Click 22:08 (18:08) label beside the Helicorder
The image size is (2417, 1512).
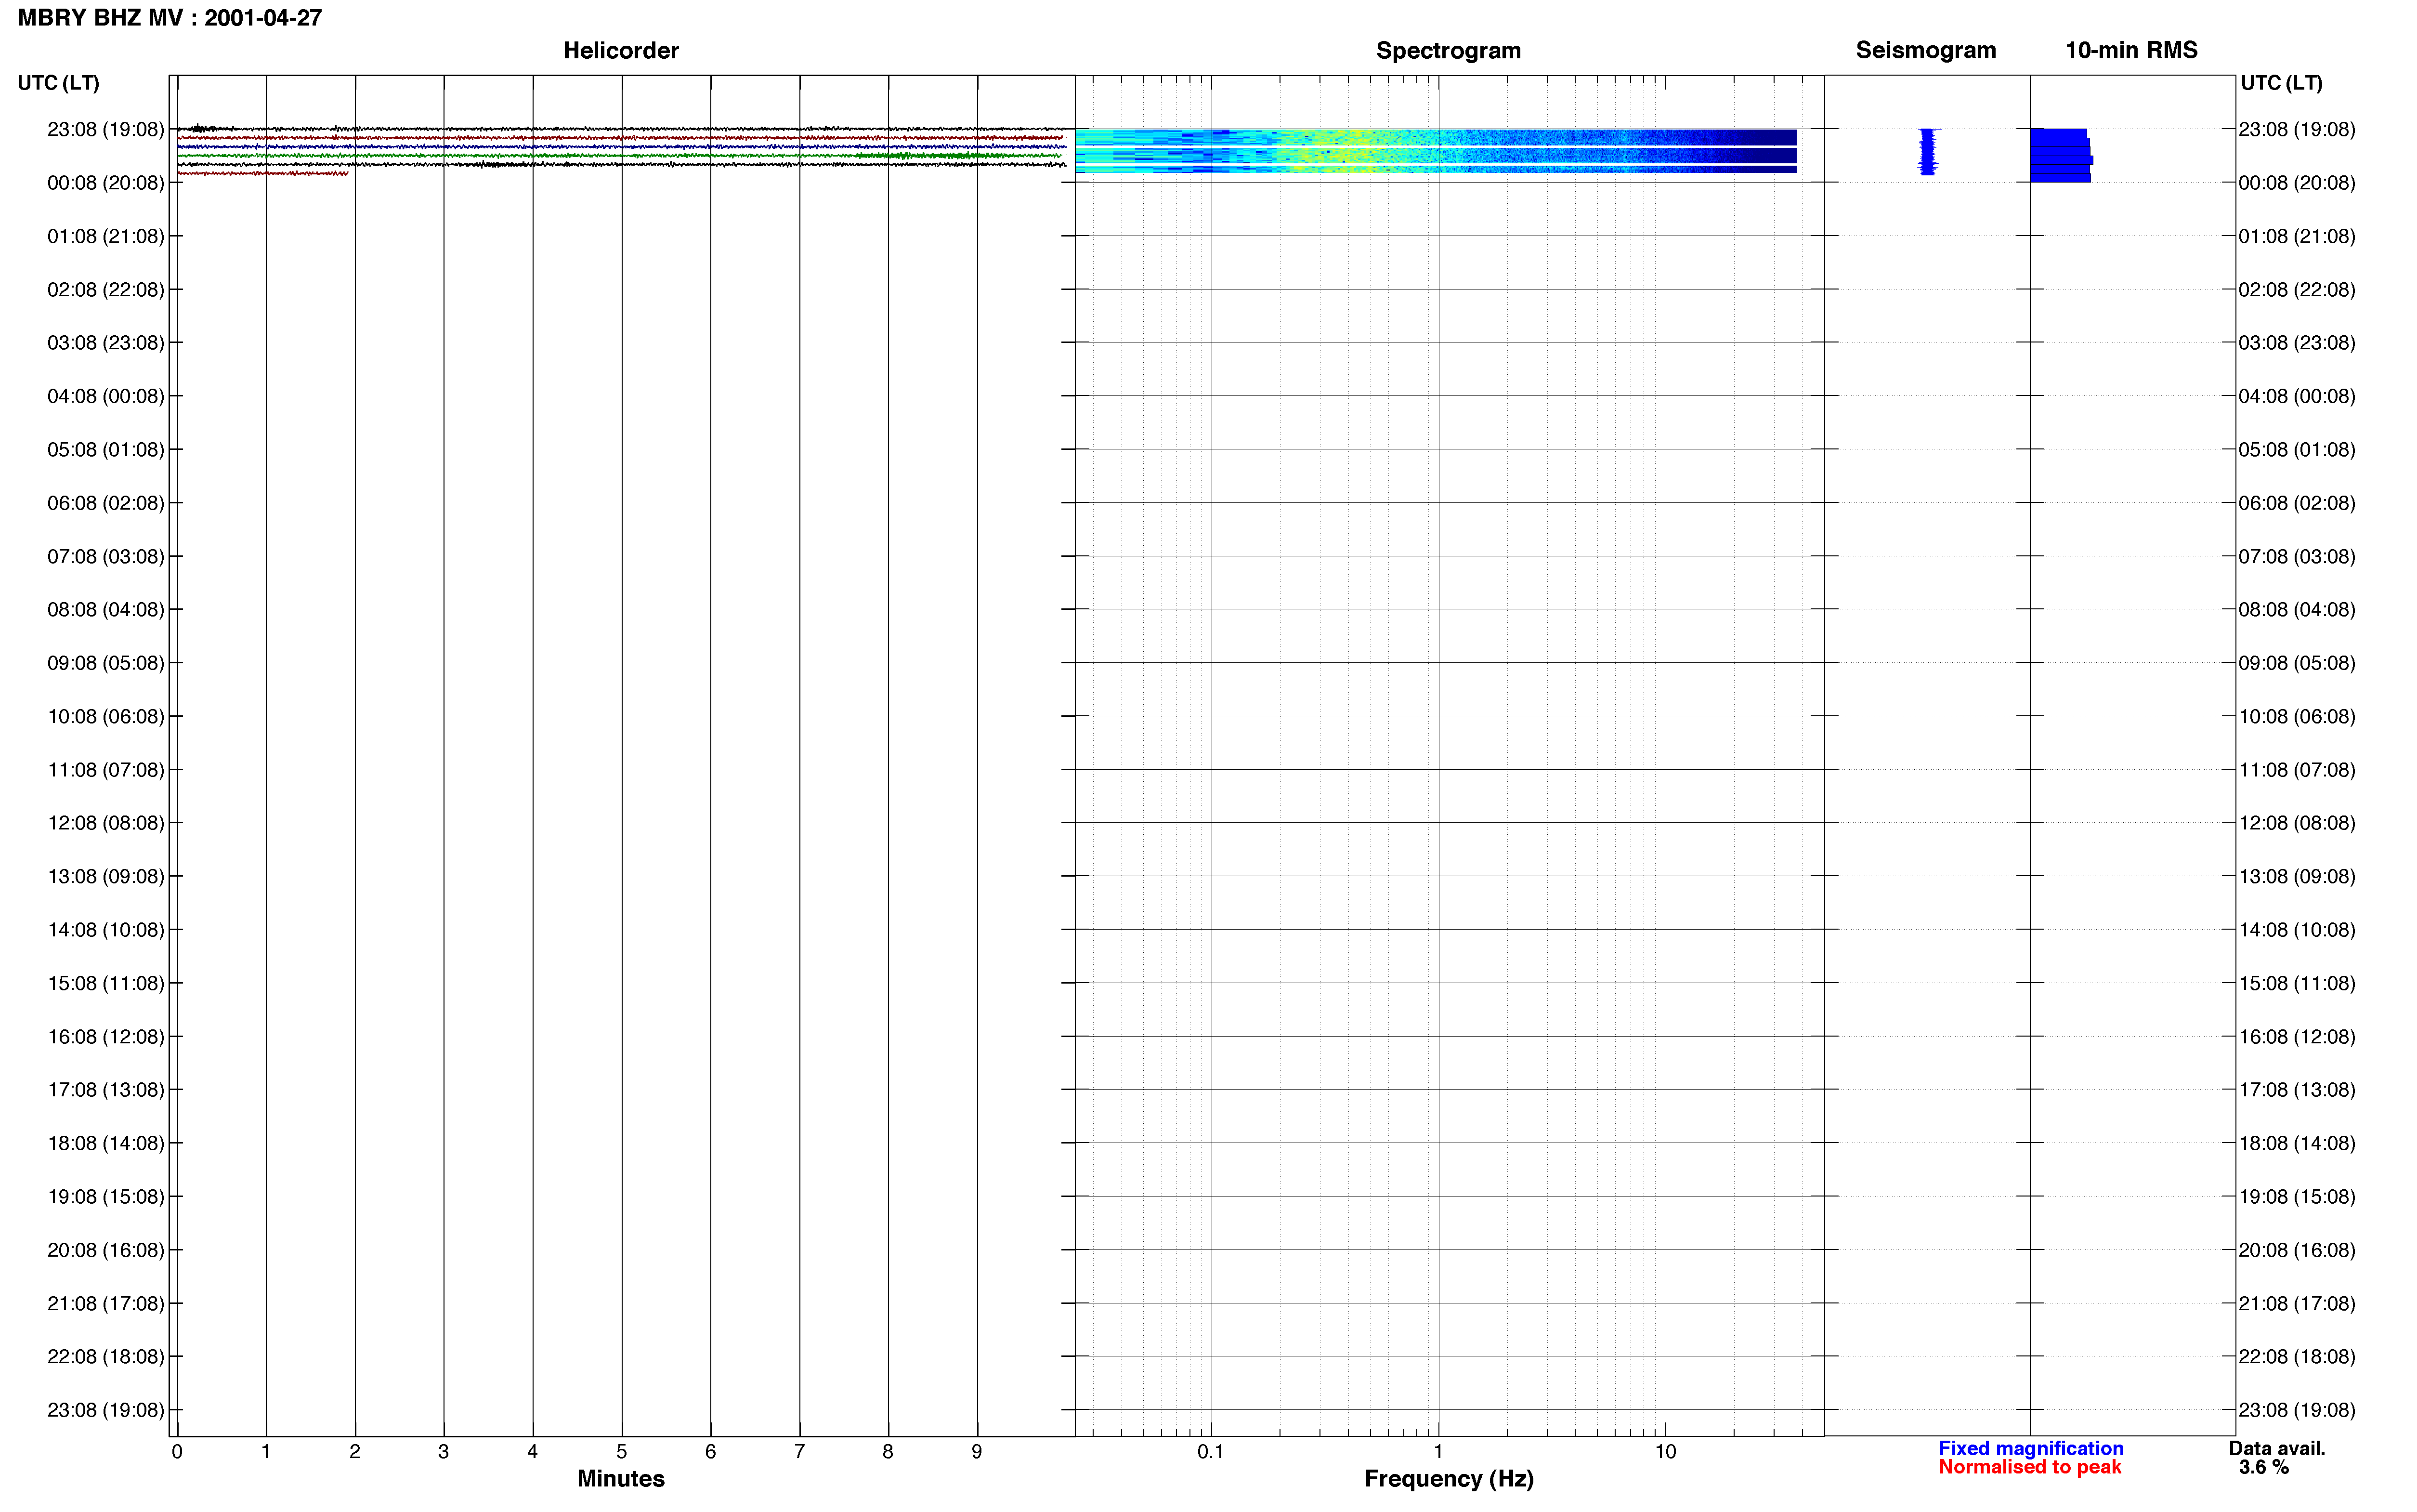pyautogui.click(x=106, y=1357)
